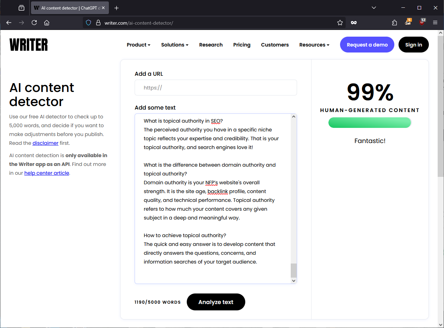Expand the Solutions menu
The width and height of the screenshot is (444, 328).
175,45
